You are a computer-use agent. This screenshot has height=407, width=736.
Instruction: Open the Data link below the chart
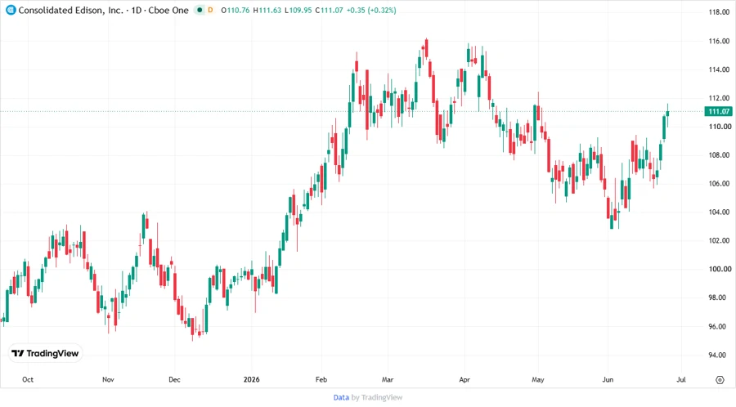point(341,398)
